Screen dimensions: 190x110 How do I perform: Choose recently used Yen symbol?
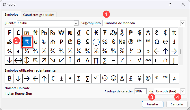point(139,78)
